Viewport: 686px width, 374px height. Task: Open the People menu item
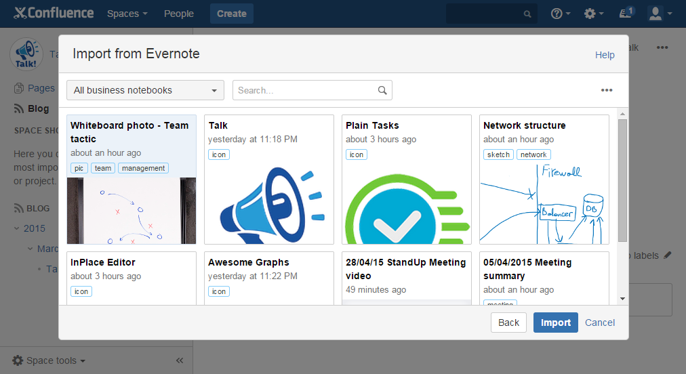click(178, 14)
